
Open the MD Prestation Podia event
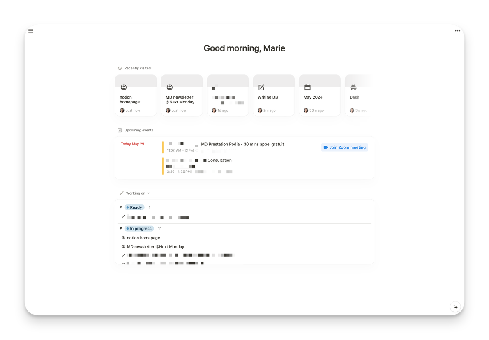coord(242,144)
